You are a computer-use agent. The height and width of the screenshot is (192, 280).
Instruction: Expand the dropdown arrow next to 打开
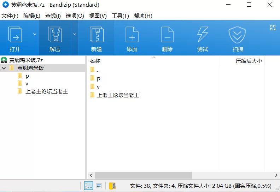tap(35, 34)
